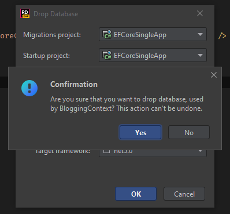Click the framework icon beside net5.0
The image size is (230, 214).
106,151
